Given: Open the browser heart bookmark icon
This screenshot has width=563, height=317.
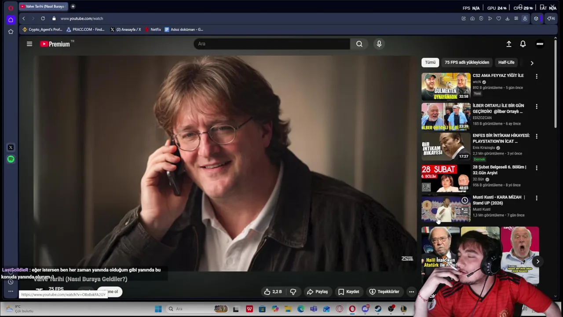Looking at the screenshot, I should click(x=499, y=18).
